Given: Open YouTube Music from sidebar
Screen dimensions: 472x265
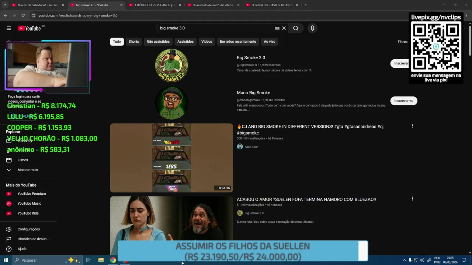Looking at the screenshot, I should click(29, 204).
